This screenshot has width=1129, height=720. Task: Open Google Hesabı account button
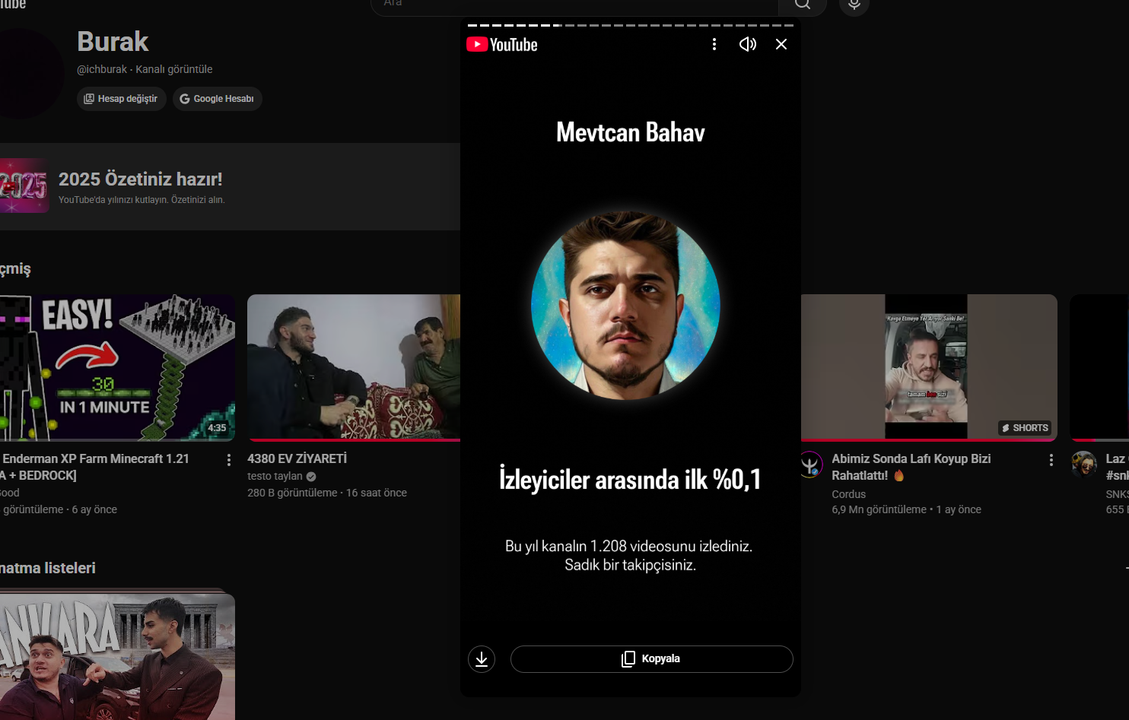[x=218, y=99]
